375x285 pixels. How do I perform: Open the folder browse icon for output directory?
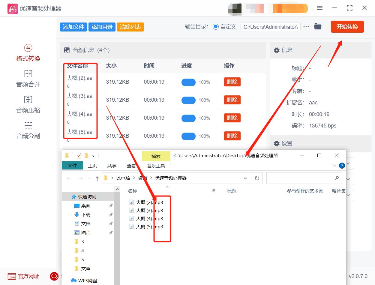[318, 26]
